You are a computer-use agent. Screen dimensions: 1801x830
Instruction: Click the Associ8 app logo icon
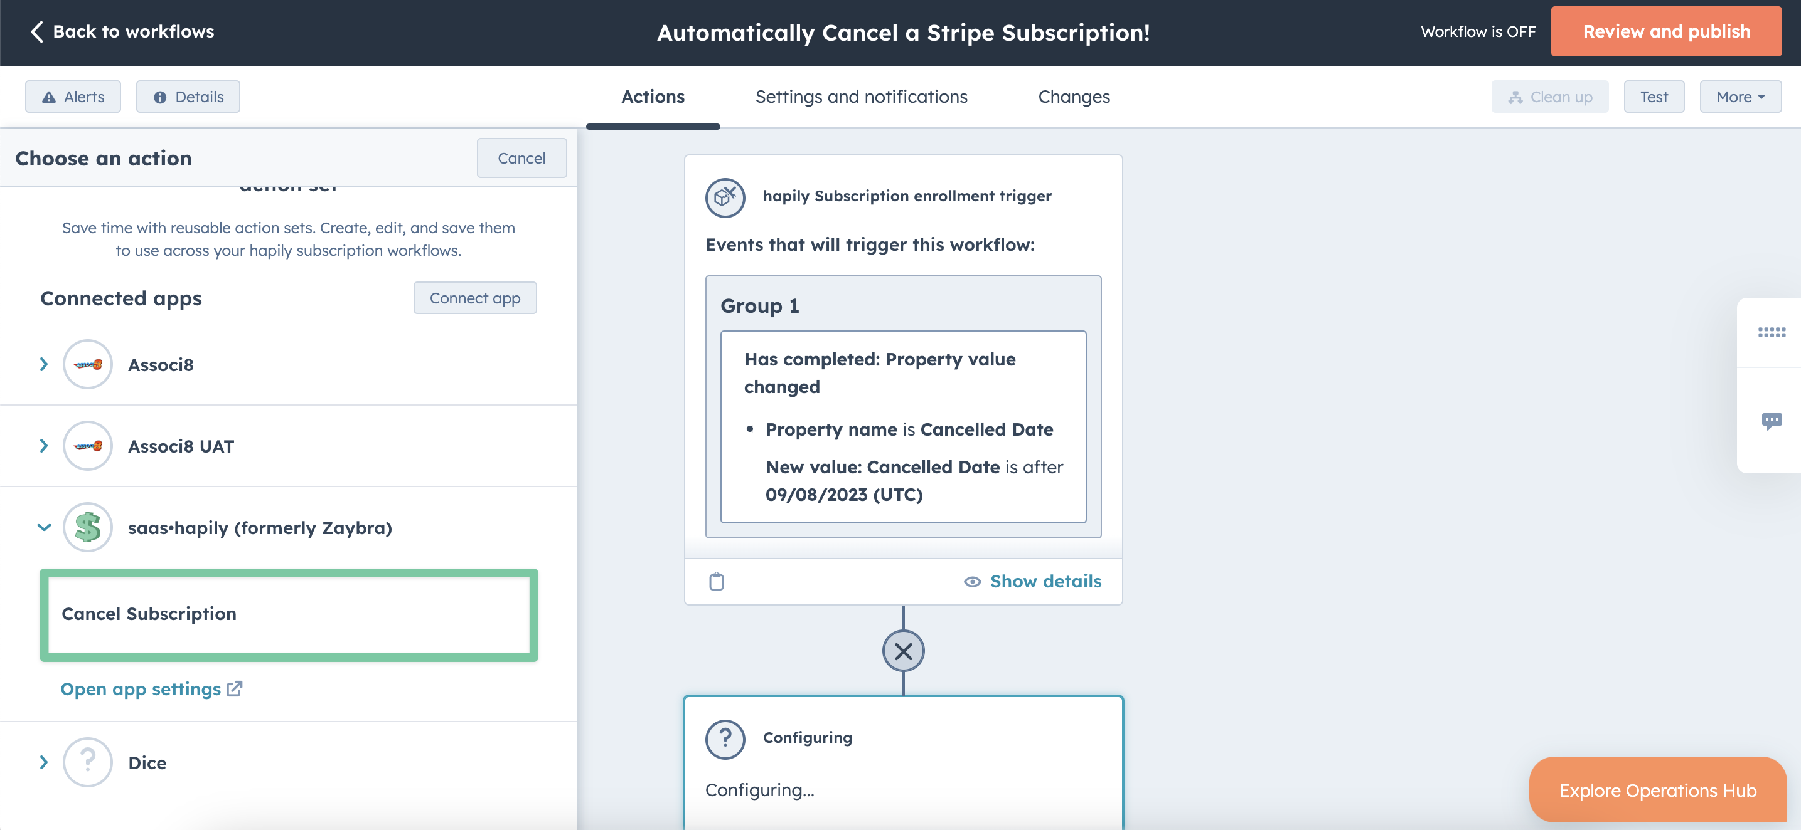(88, 365)
